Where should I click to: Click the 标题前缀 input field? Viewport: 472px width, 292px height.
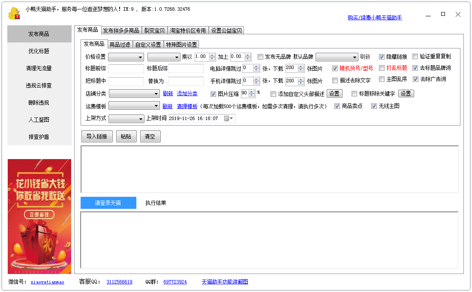[126, 69]
